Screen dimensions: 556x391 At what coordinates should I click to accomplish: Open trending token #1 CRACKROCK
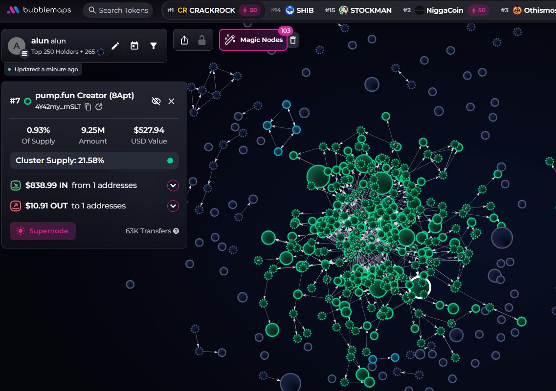tap(214, 10)
